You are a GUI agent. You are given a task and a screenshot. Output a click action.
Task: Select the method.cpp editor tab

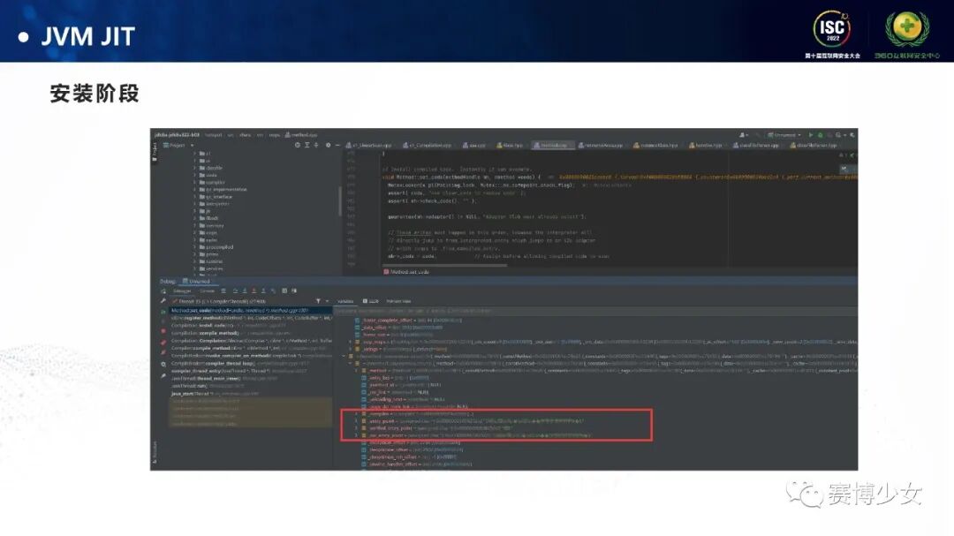pos(553,146)
